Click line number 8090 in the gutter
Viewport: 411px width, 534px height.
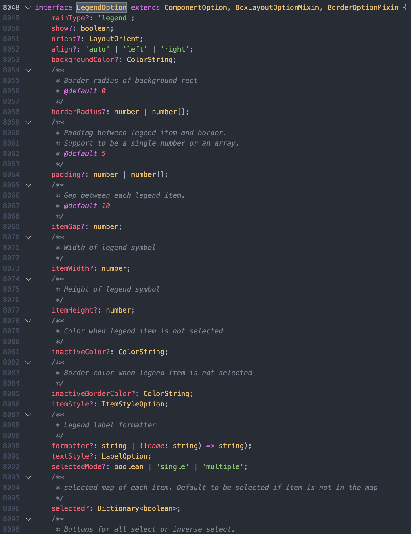(x=11, y=446)
